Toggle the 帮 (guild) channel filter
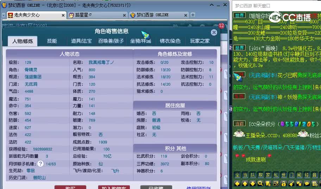The width and height of the screenshot is (321, 189). point(260,175)
